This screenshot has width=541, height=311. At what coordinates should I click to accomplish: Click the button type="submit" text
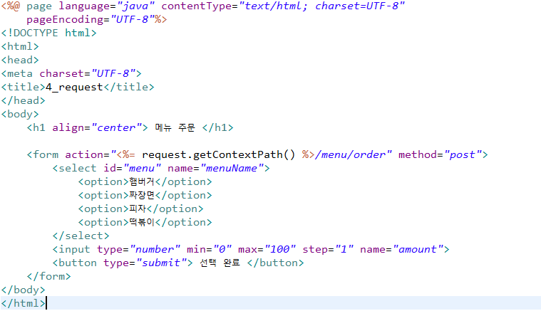pos(145,263)
